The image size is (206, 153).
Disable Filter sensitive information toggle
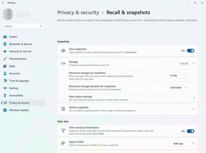pos(191,131)
